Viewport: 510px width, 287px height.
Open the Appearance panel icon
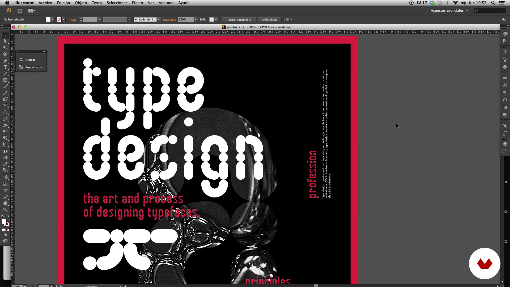click(x=505, y=126)
